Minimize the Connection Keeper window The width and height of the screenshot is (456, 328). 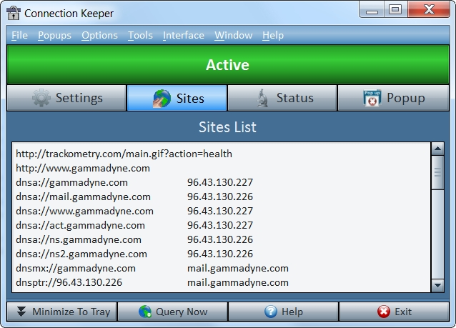pos(372,9)
